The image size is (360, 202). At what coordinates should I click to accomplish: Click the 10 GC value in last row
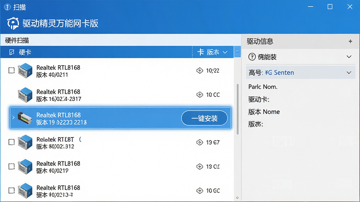point(213,191)
